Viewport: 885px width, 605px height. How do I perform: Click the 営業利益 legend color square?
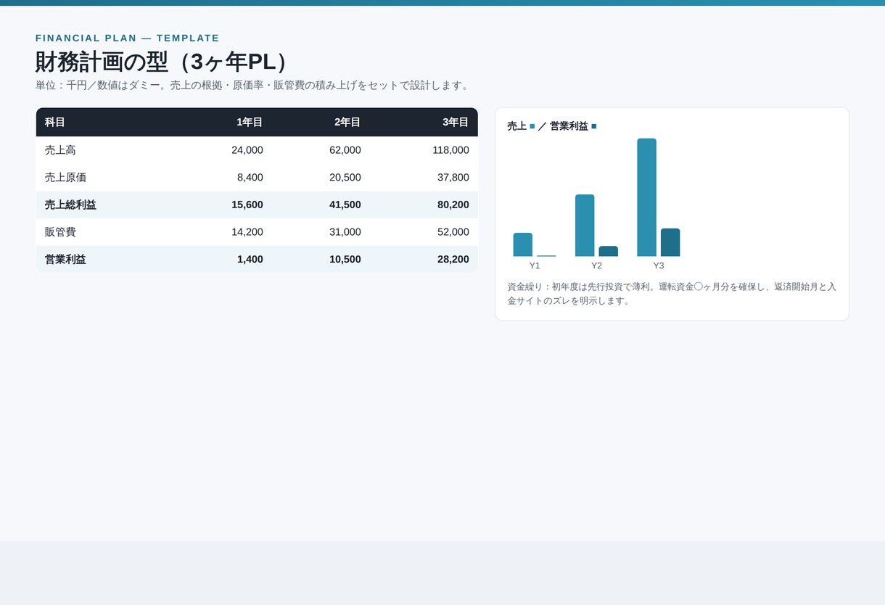(594, 126)
